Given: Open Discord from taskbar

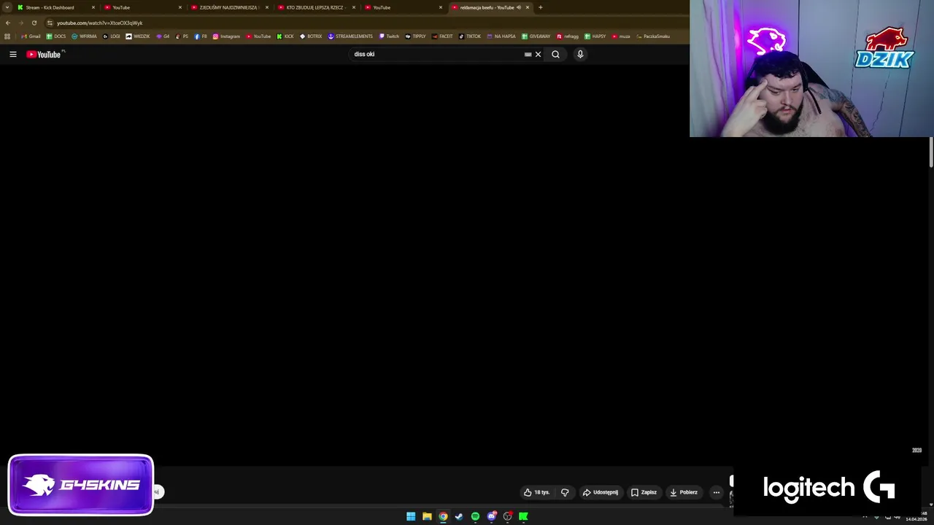Looking at the screenshot, I should click(492, 516).
